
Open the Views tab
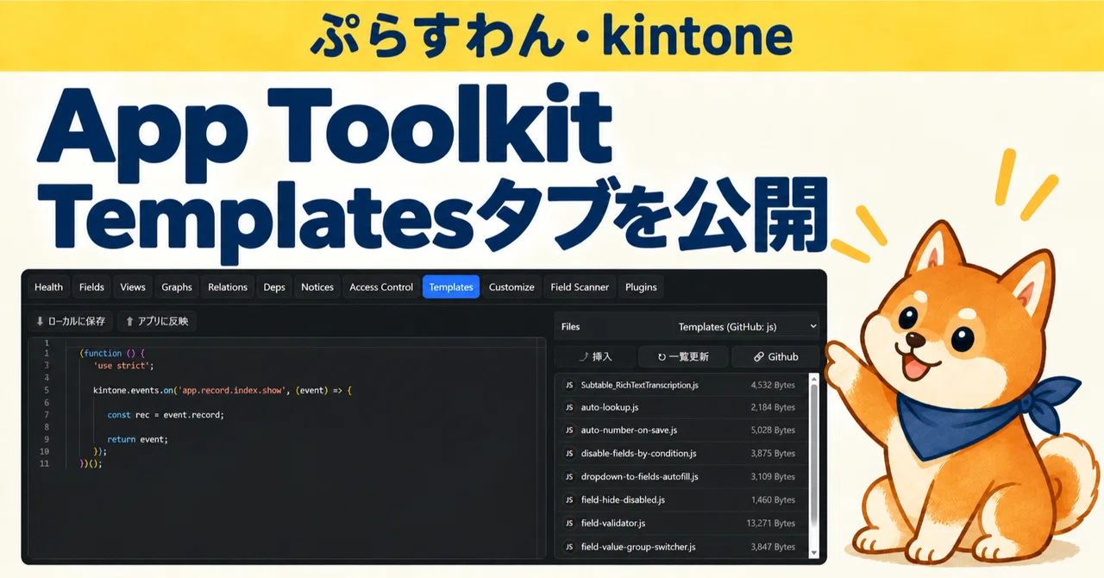point(133,287)
